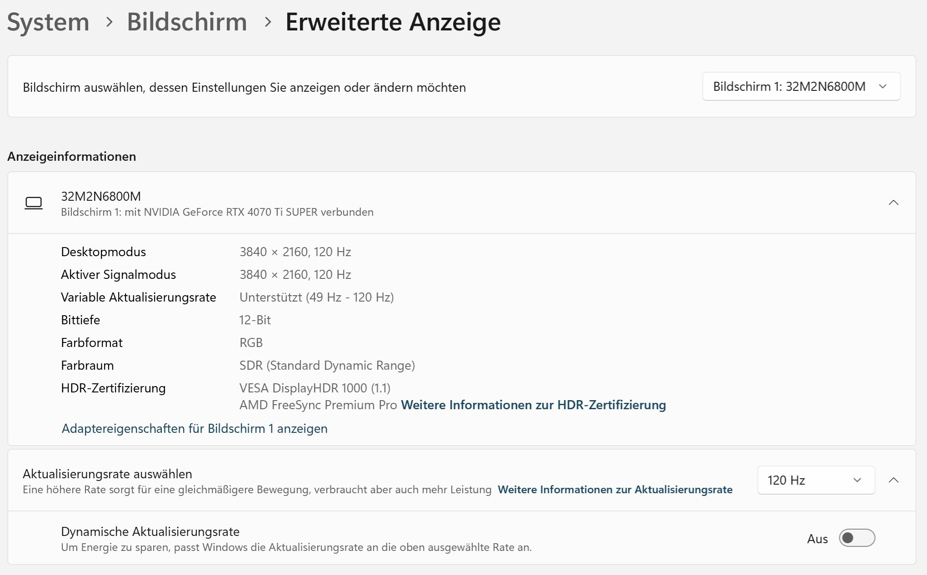This screenshot has width=927, height=575.
Task: Click the Erweiterte Anzeige page title
Action: 393,22
